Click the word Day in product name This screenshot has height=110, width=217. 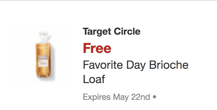pyautogui.click(x=136, y=65)
